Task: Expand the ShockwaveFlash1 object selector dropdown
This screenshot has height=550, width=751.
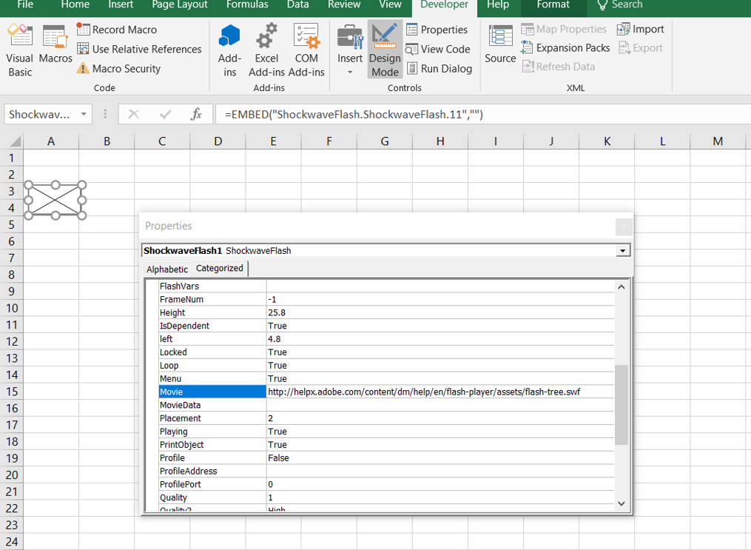Action: (623, 251)
